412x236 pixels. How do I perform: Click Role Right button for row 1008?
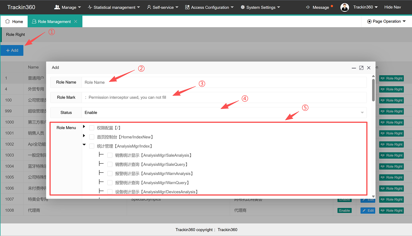[391, 211]
